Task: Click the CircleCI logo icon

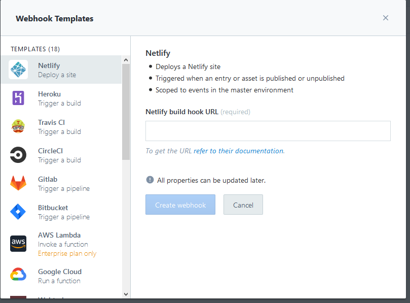Action: click(18, 155)
